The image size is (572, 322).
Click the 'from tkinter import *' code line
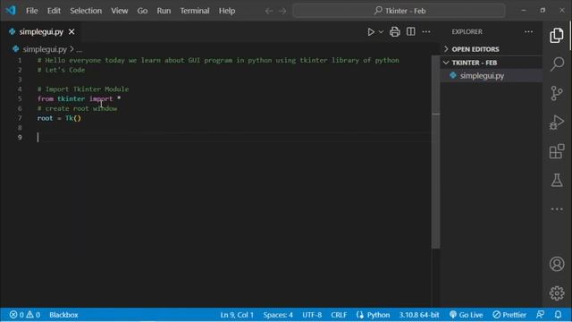click(79, 98)
